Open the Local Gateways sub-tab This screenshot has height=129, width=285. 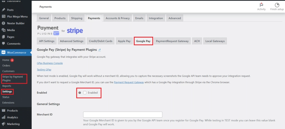[215, 41]
